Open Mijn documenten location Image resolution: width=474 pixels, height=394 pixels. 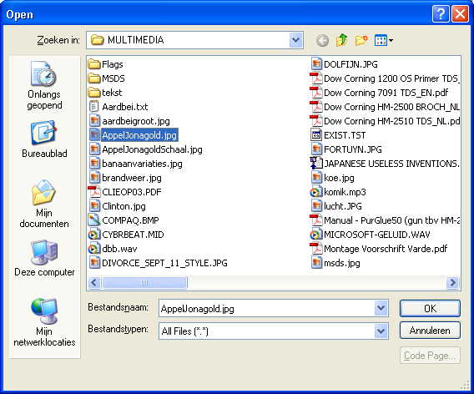click(x=44, y=204)
